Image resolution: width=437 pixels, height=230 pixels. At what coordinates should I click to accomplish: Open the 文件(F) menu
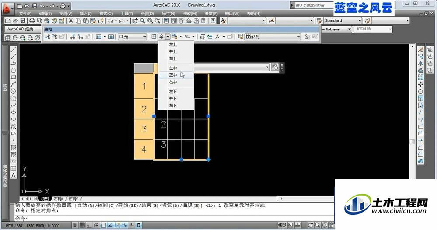(x=25, y=14)
